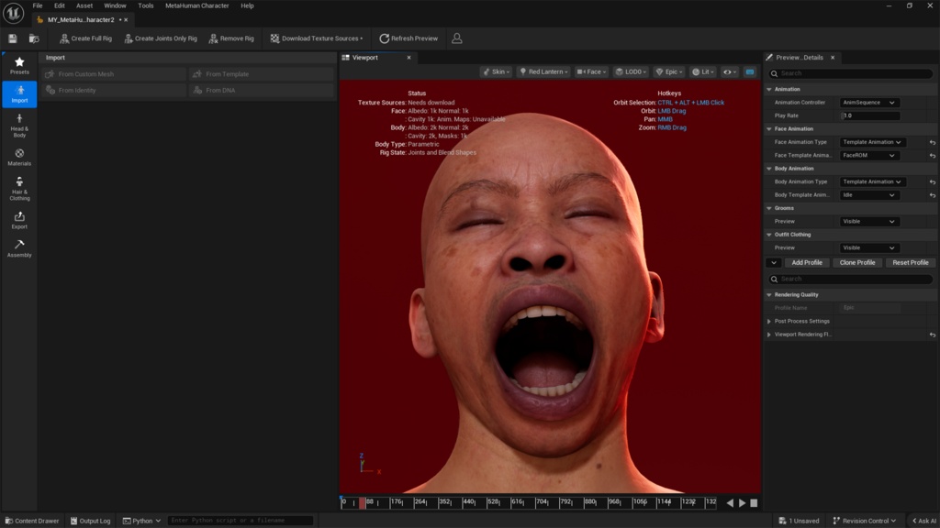Viewport: 940px width, 528px height.
Task: Click the Reset Profile button
Action: coord(910,263)
